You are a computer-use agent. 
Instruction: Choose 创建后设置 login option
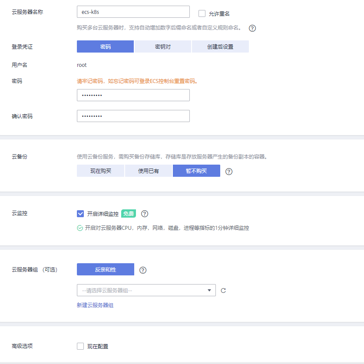(x=220, y=46)
